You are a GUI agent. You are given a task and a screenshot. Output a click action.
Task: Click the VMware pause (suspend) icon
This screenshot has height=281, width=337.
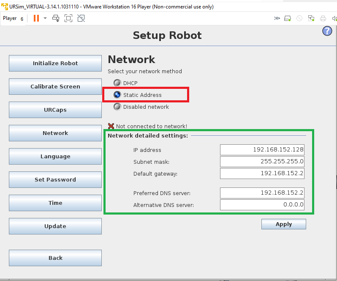click(36, 18)
